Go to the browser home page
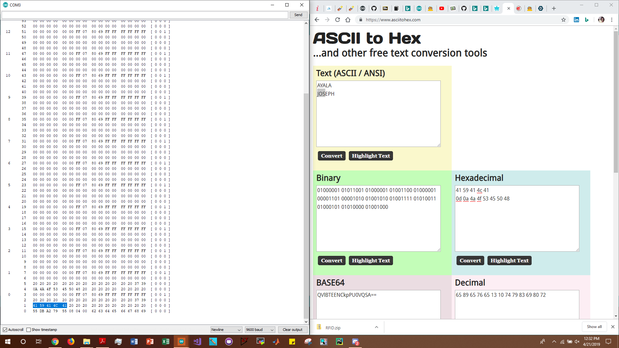The image size is (619, 348). click(x=348, y=20)
